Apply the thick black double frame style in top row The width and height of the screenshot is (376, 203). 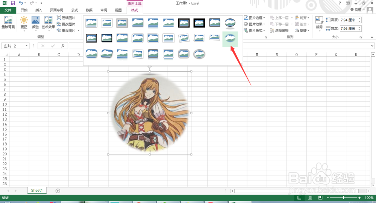coord(184,23)
